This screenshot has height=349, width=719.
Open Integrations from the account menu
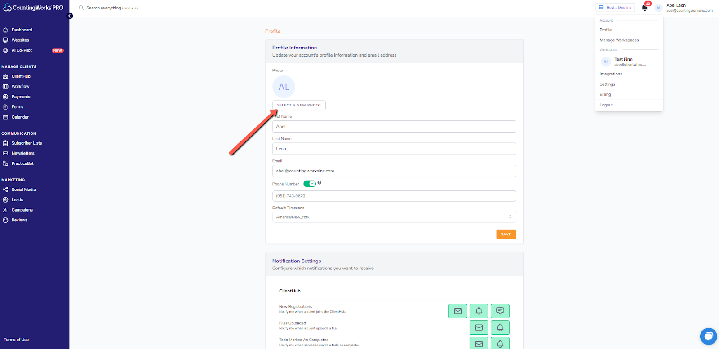tap(611, 74)
